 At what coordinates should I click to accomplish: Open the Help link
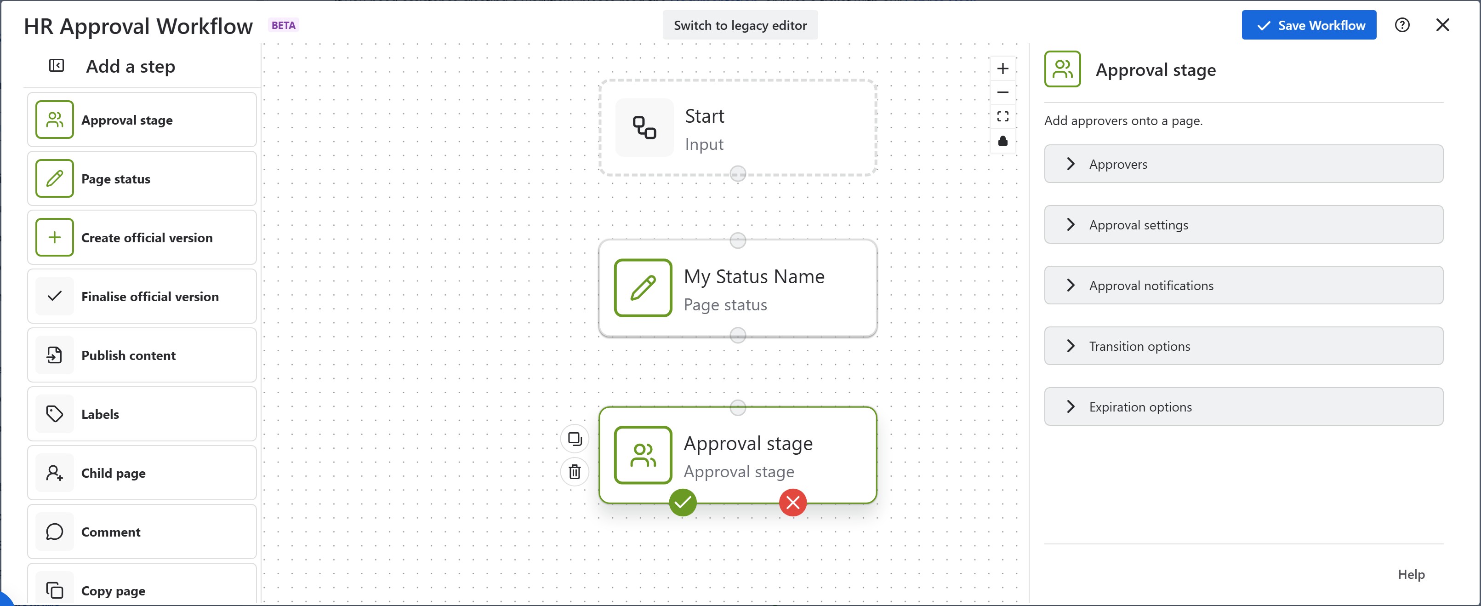(1411, 574)
